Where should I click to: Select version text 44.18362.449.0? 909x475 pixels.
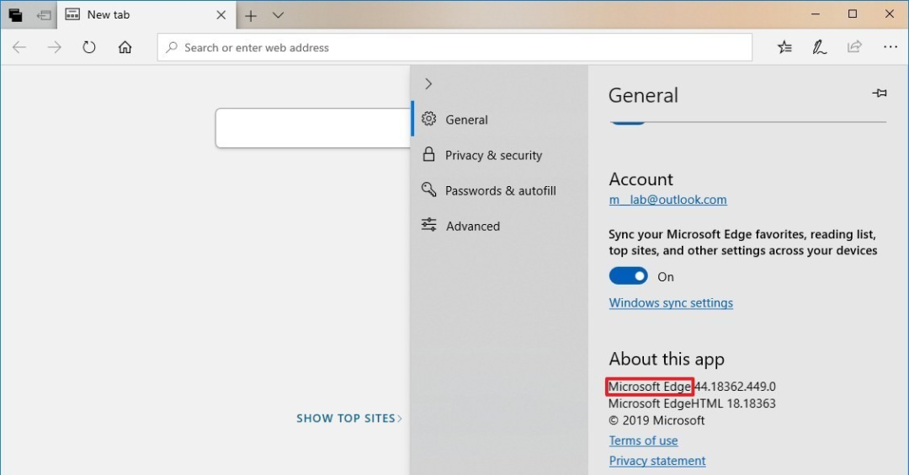(735, 387)
